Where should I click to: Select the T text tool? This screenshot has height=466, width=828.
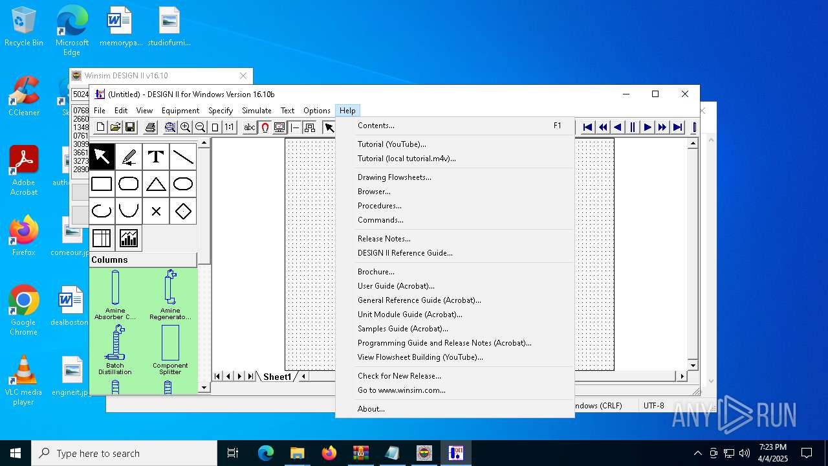pyautogui.click(x=156, y=157)
